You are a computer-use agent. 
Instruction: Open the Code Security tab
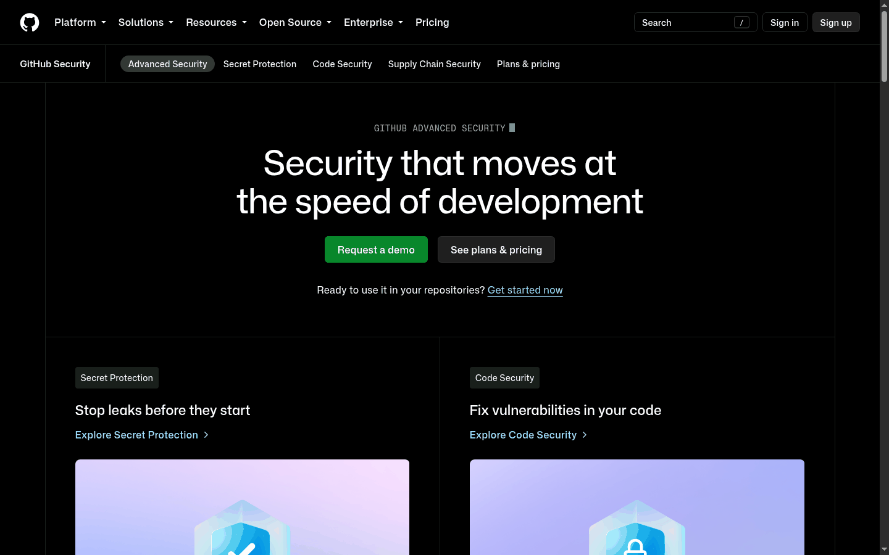[342, 64]
